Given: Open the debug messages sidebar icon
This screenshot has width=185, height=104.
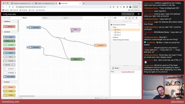Looking at the screenshot, I should point(126,18).
